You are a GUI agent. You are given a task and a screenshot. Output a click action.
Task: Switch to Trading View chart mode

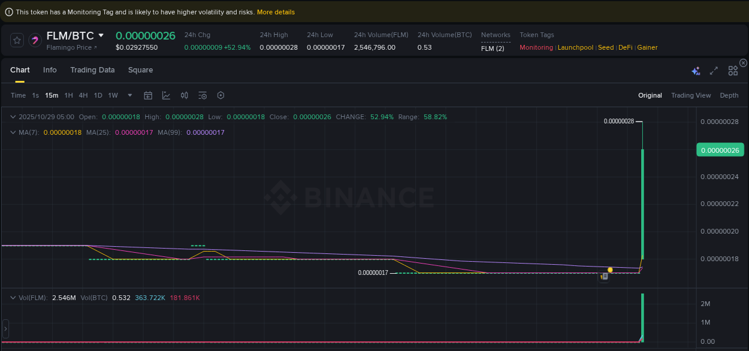coord(691,95)
